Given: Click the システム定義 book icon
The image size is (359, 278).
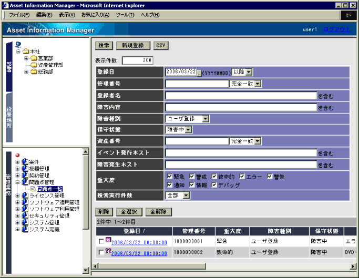Looking at the screenshot, I should click(x=25, y=229).
